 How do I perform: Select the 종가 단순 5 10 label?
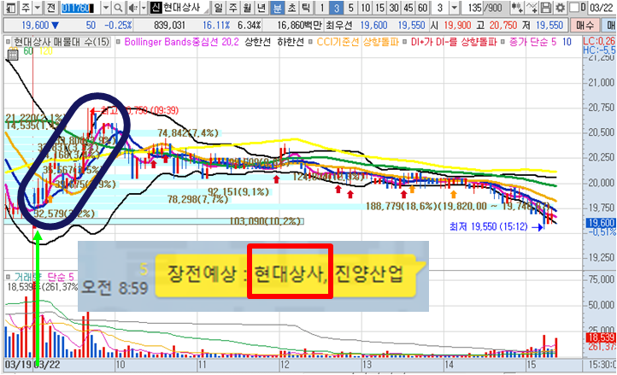tap(540, 42)
